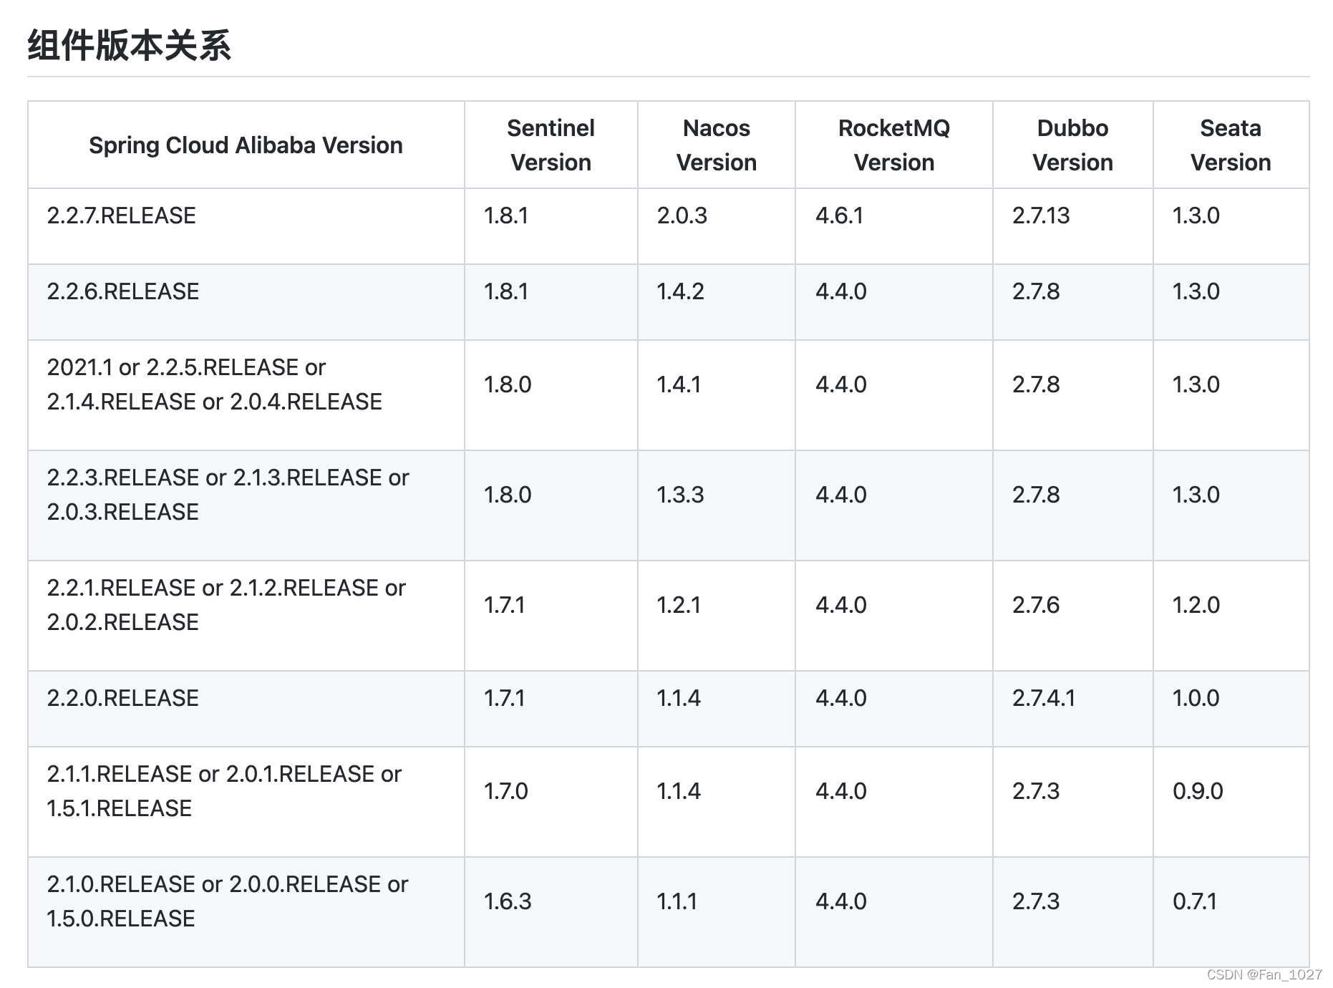Click Sentinel version 1.6.3

[x=508, y=901]
